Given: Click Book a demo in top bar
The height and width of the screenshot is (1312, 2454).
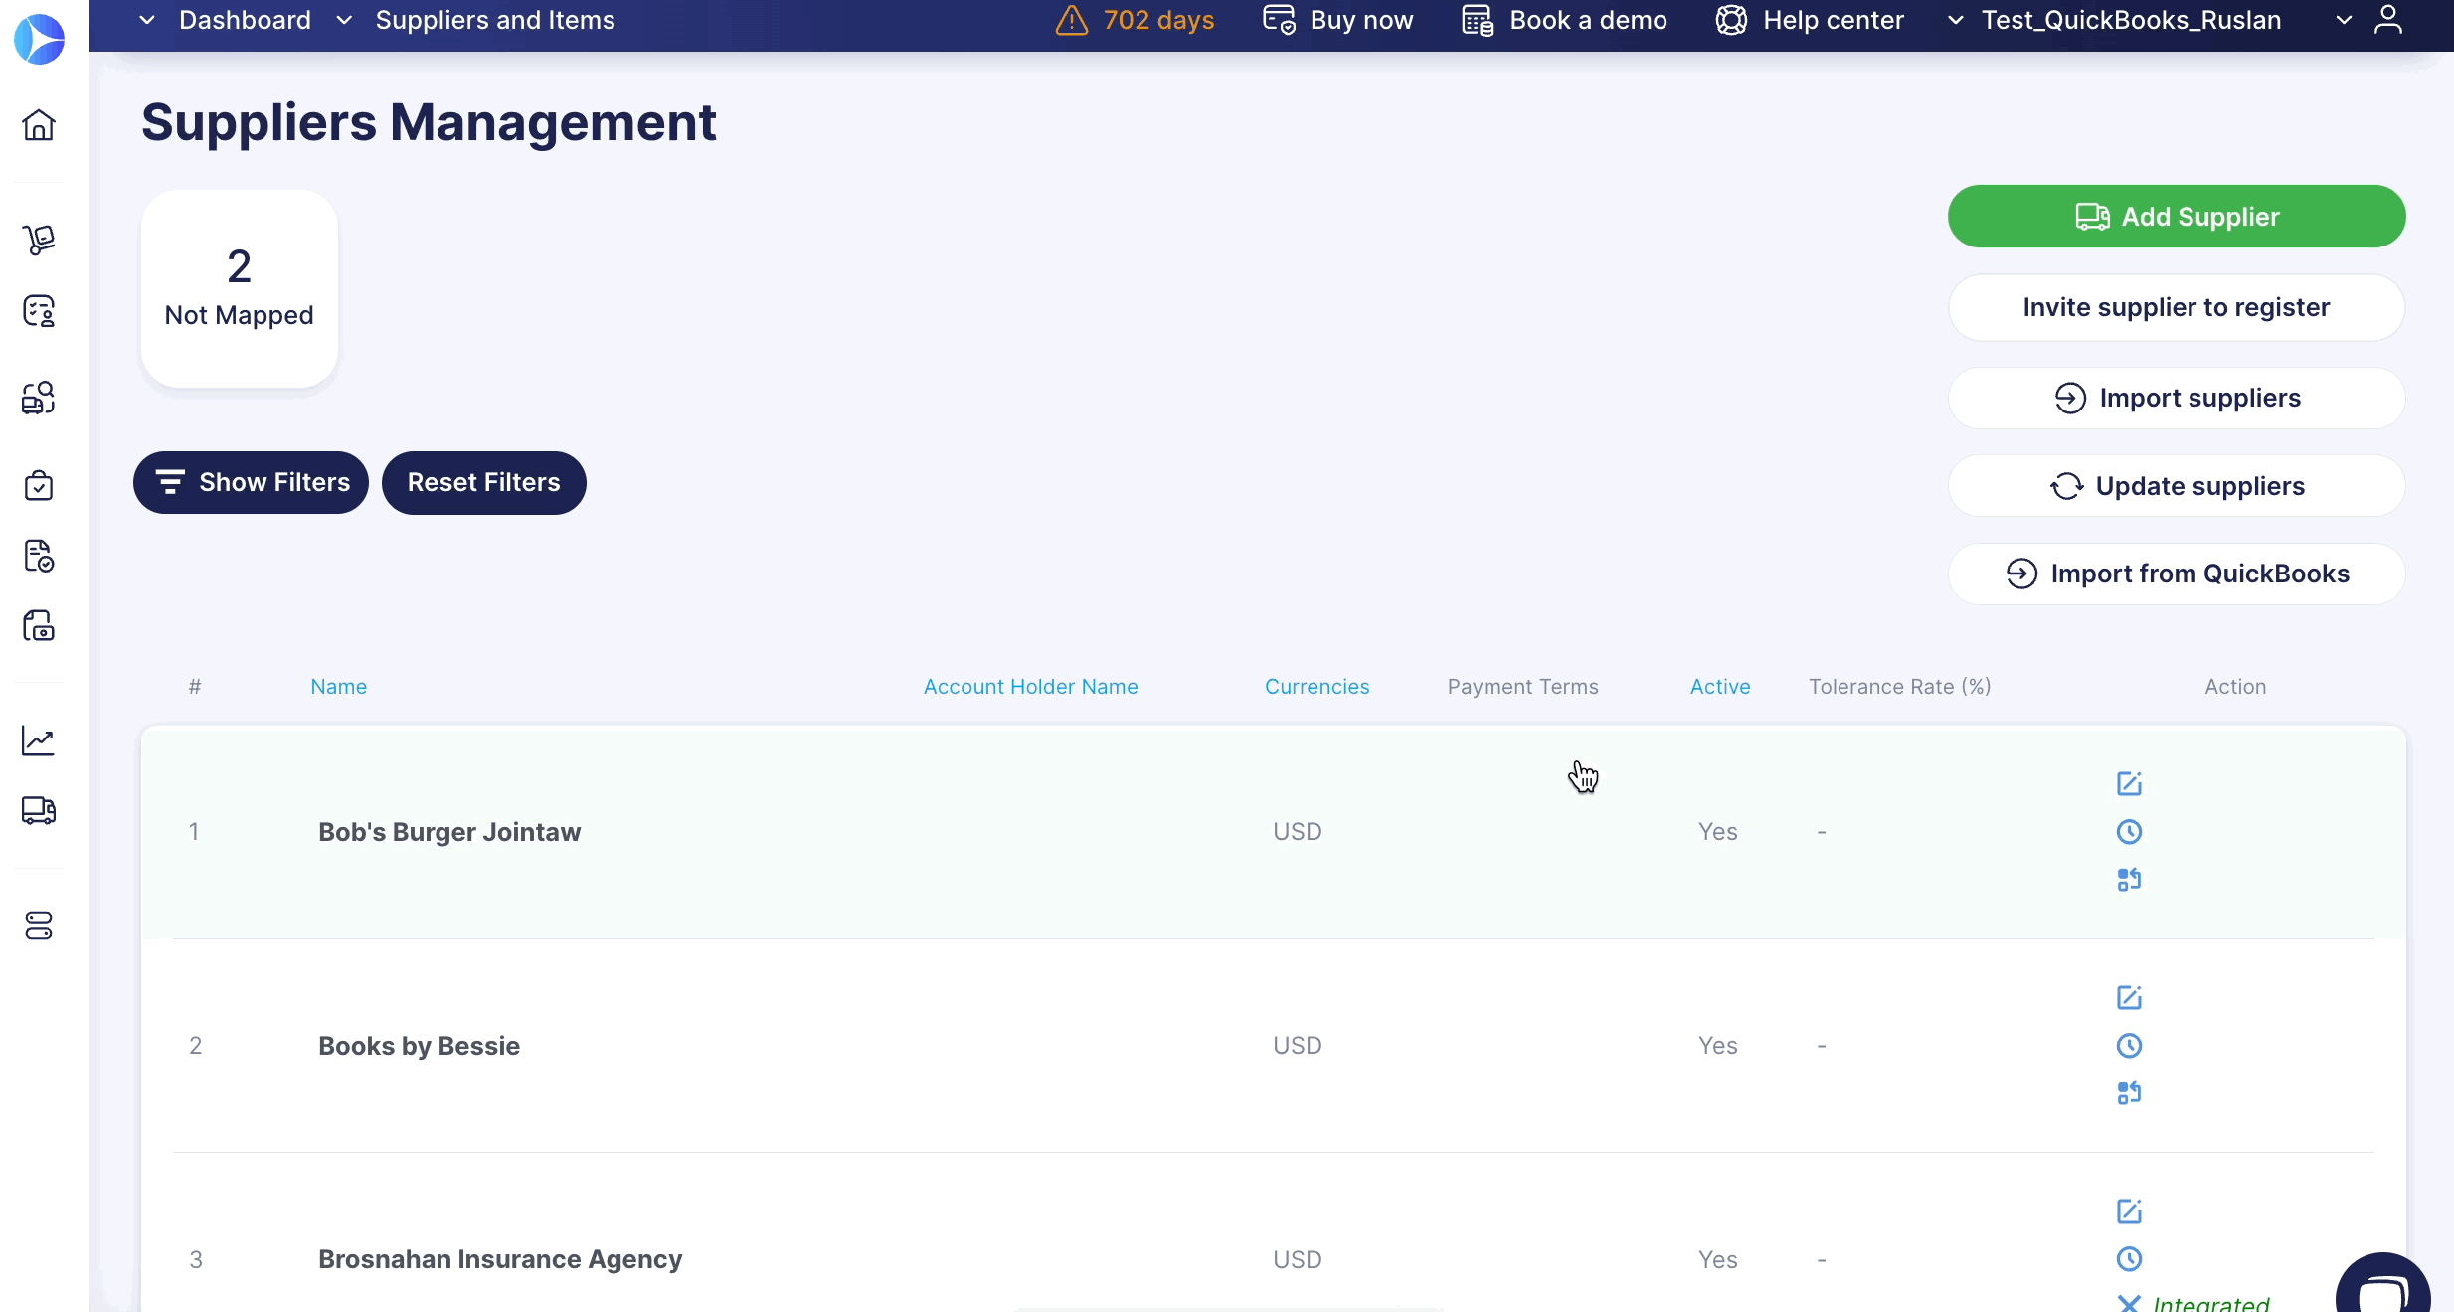Looking at the screenshot, I should coord(1564,20).
